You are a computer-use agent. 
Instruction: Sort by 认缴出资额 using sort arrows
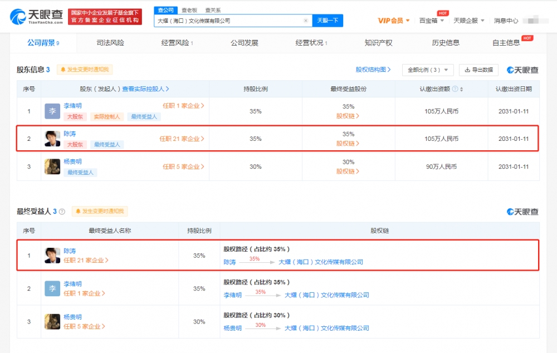click(x=461, y=89)
